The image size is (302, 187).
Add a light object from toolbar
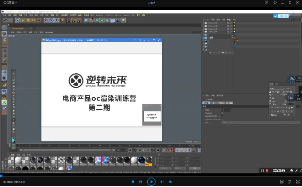123,21
